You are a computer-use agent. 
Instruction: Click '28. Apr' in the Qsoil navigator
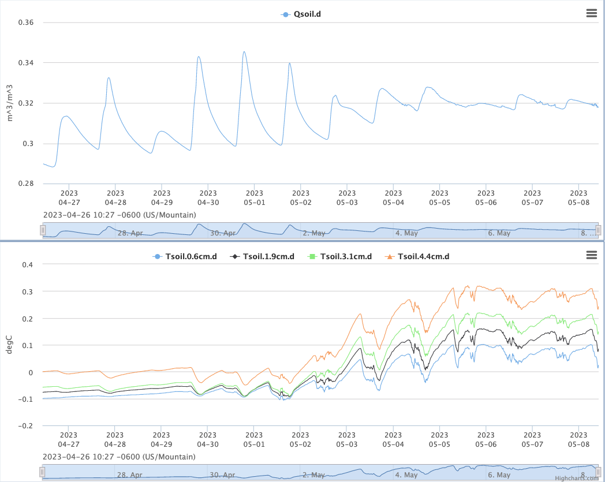[130, 233]
